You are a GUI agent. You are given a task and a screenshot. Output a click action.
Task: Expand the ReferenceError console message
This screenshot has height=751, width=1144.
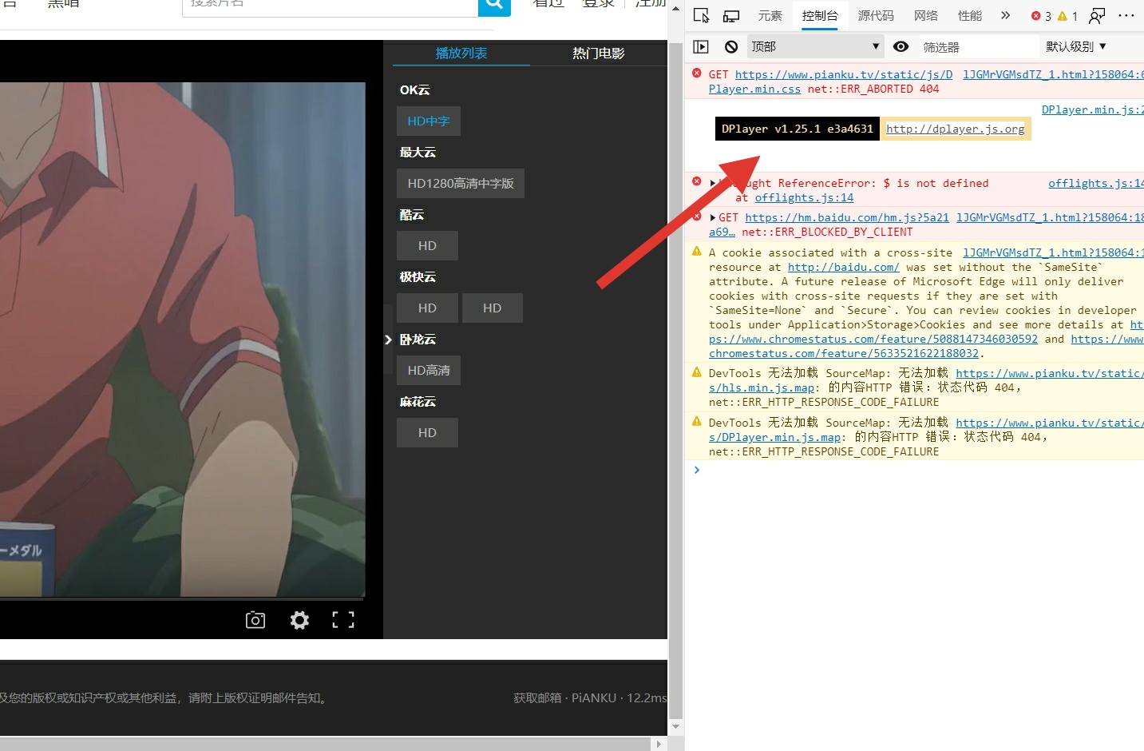pos(711,182)
